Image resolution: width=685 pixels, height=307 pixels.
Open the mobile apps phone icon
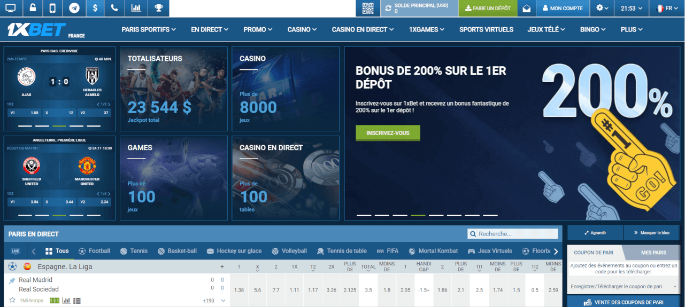pos(52,8)
